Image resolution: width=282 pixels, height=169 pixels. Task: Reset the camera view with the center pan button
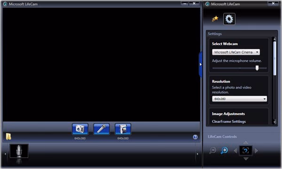pos(246,150)
